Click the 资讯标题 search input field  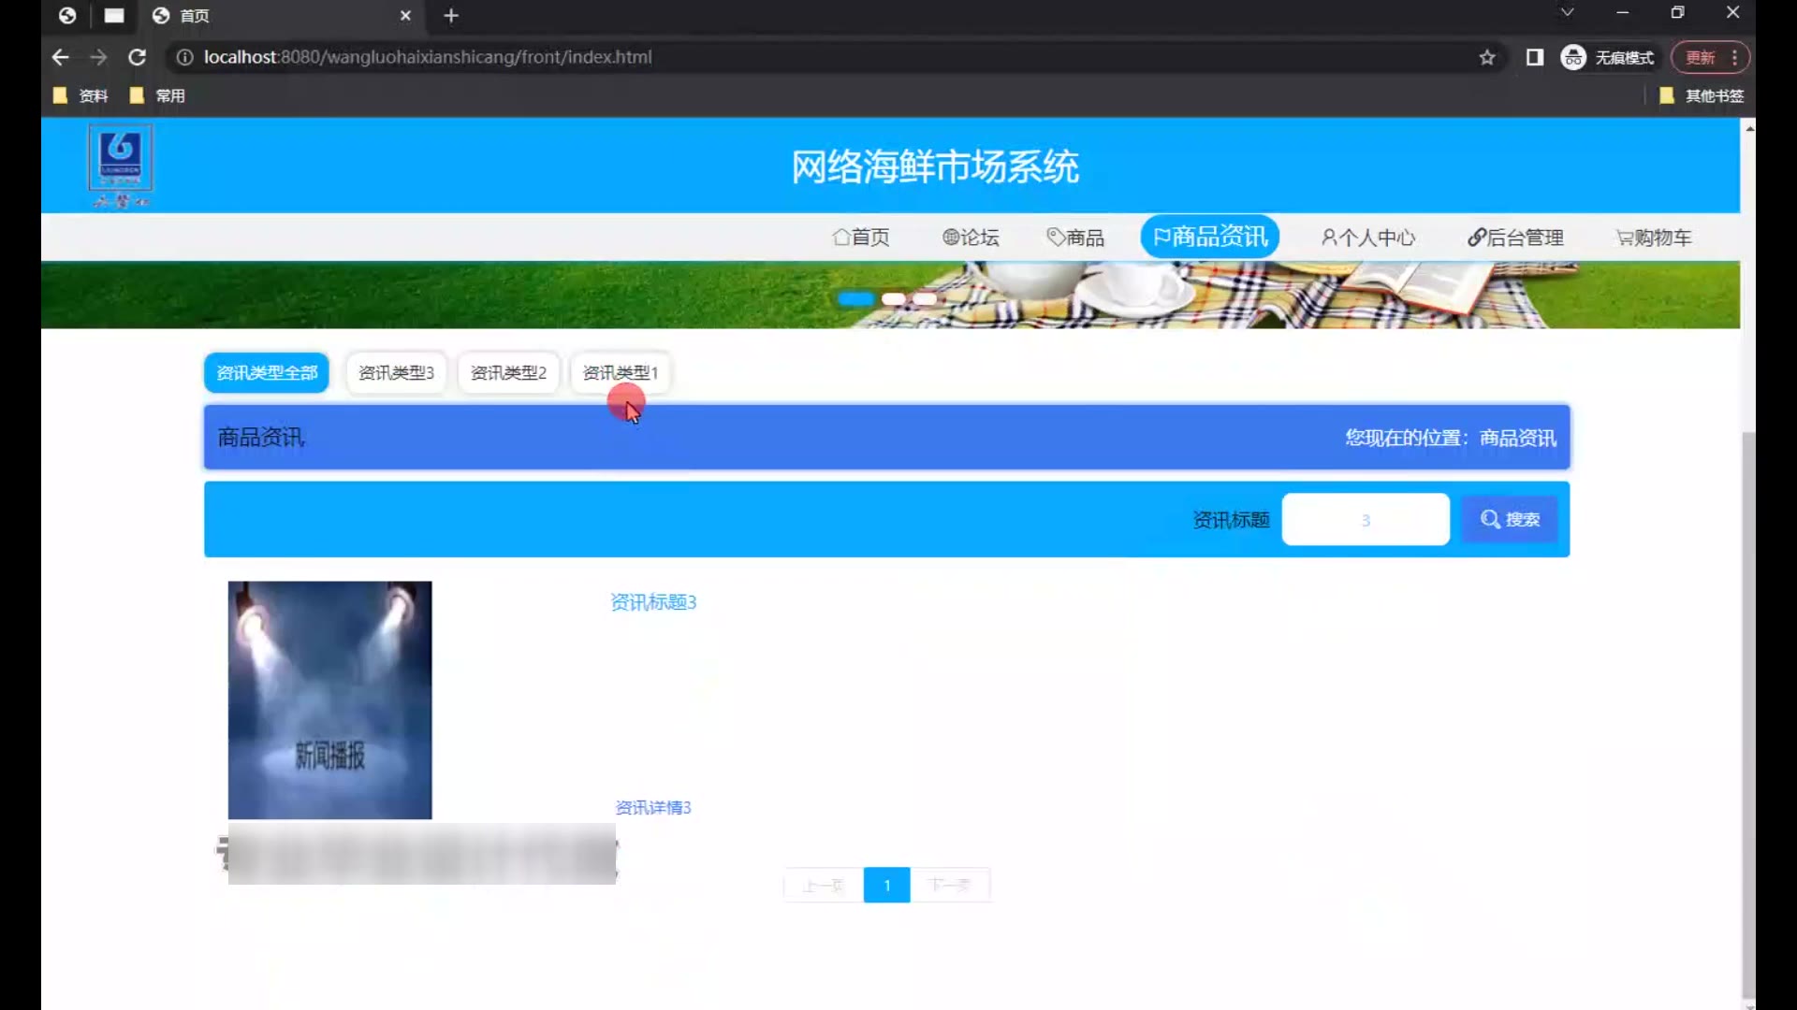click(1365, 520)
